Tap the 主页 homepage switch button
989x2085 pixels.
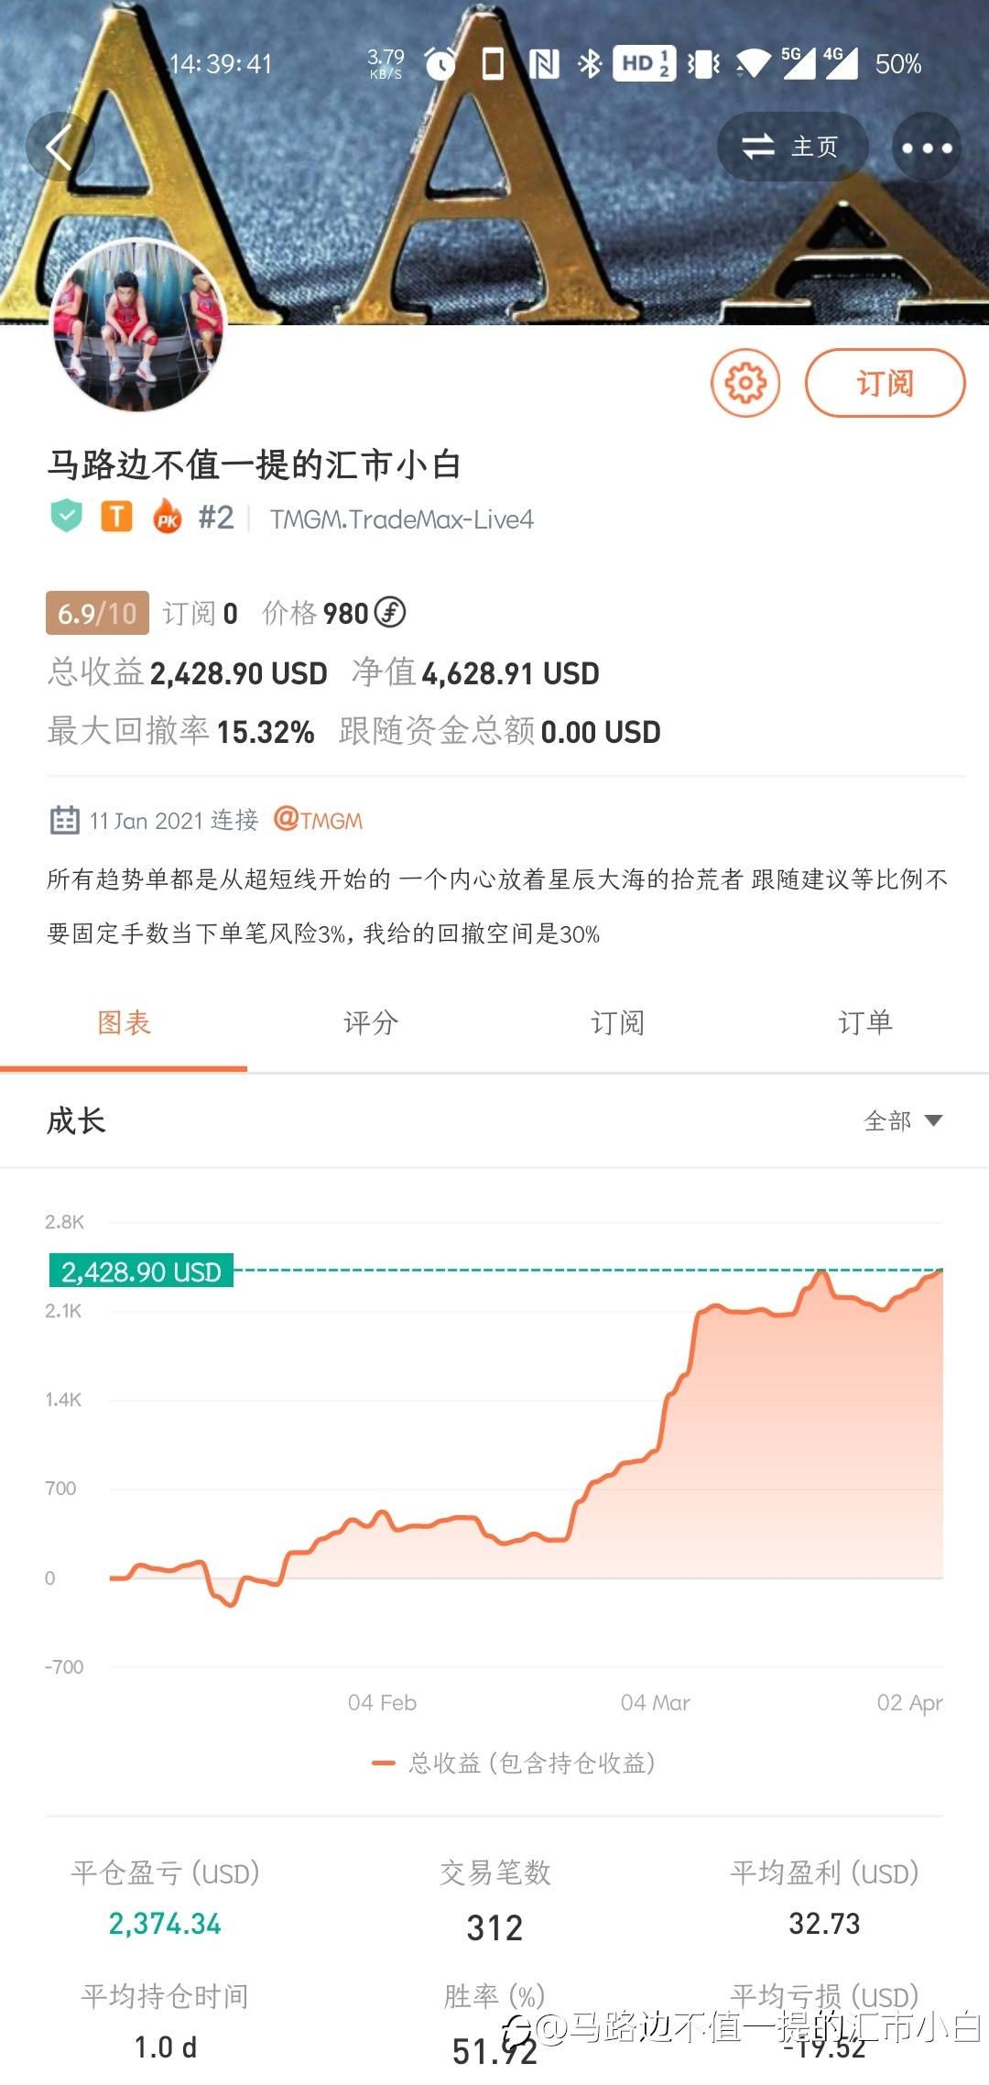point(791,147)
